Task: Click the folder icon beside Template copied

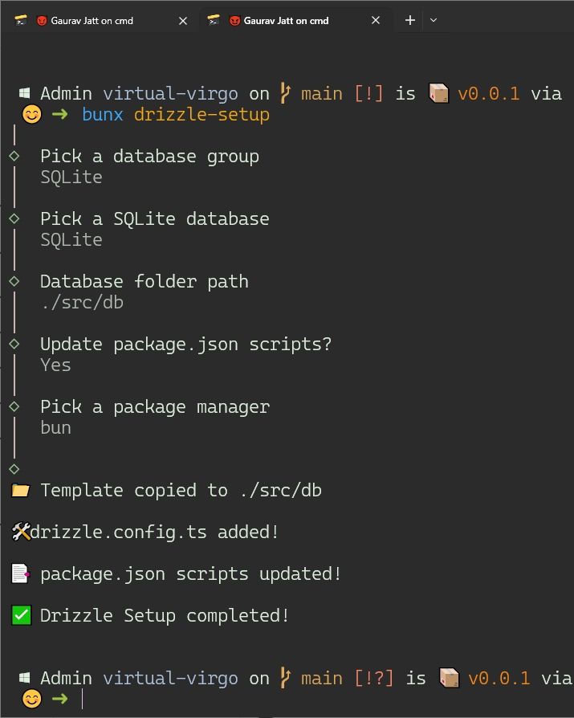Action: [21, 490]
